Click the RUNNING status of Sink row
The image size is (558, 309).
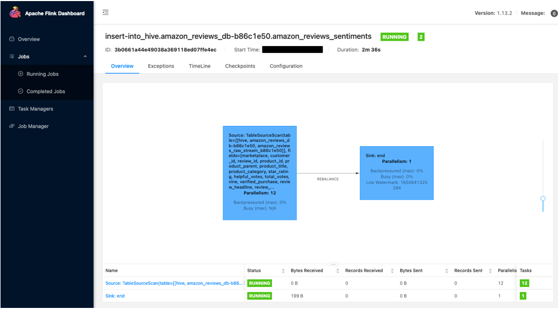coord(260,296)
